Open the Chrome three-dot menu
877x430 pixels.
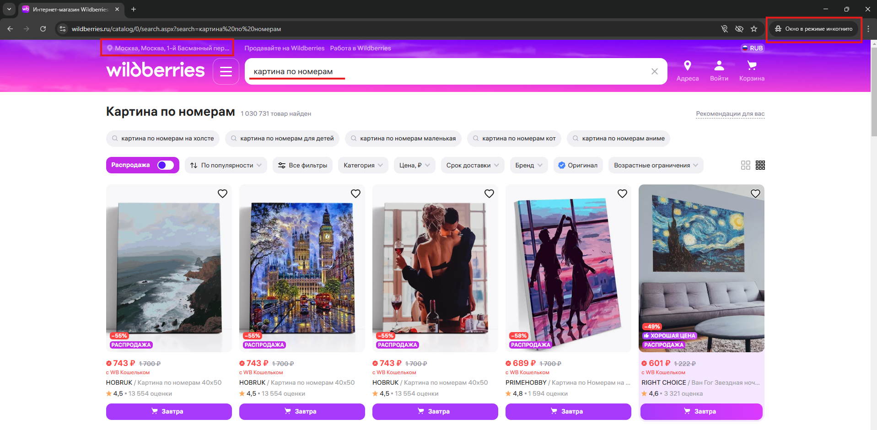868,29
